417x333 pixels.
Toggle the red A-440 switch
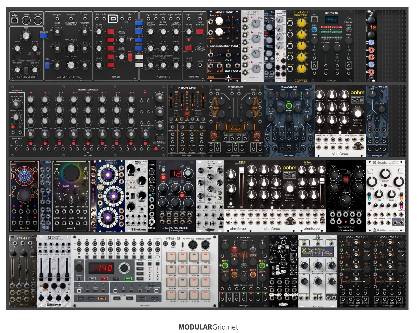coord(188,48)
